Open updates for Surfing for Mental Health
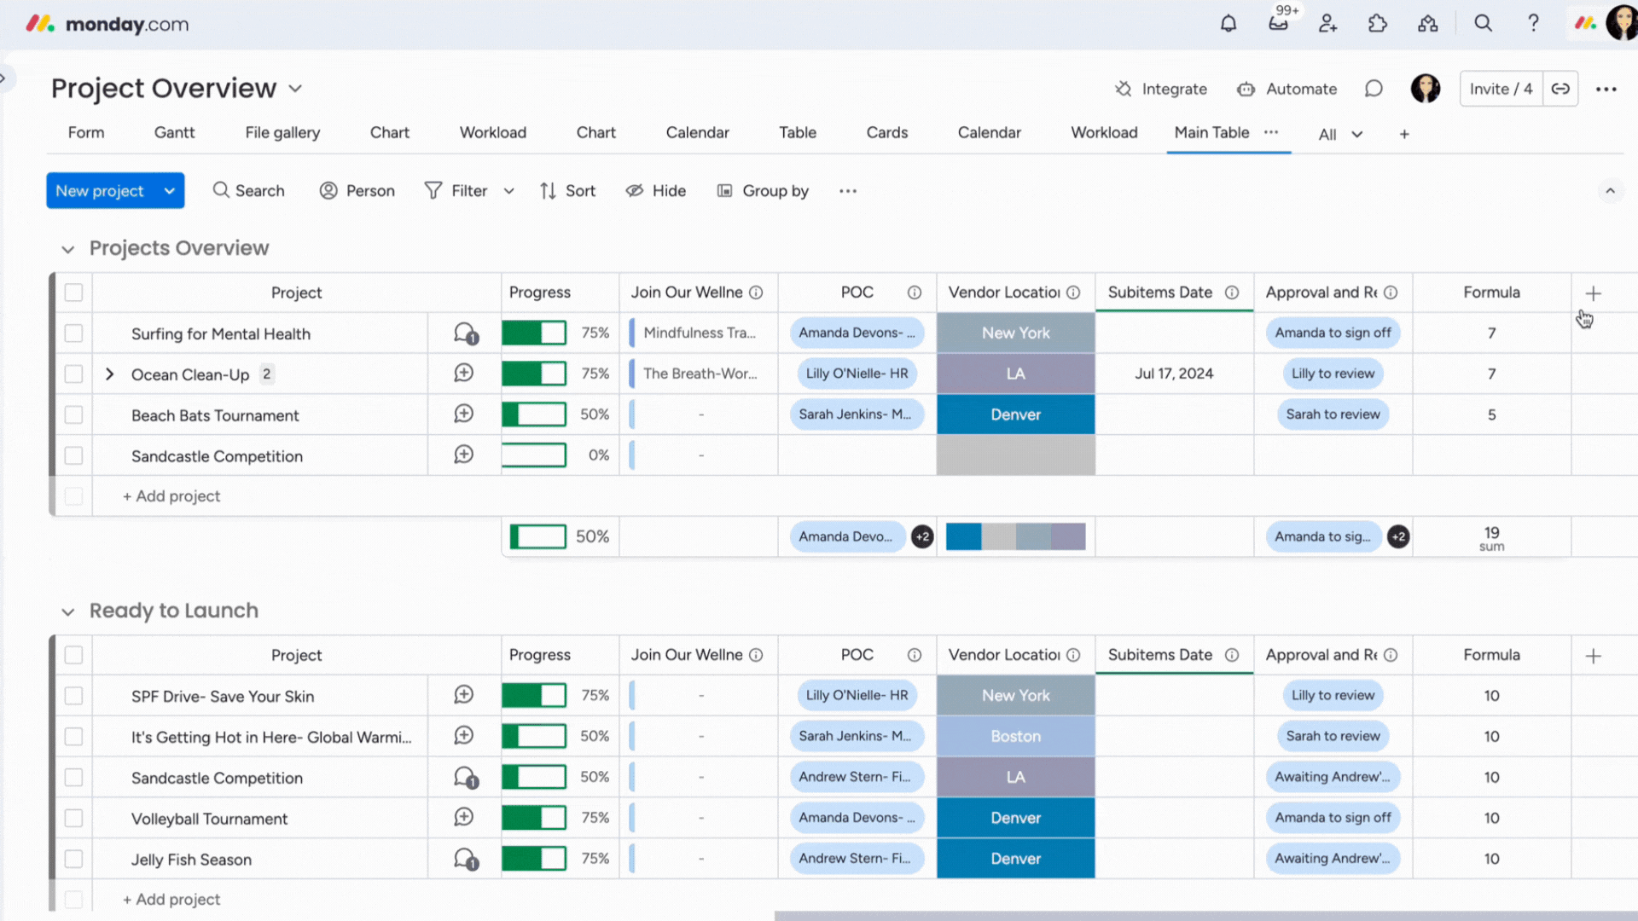This screenshot has height=921, width=1638. 465,333
